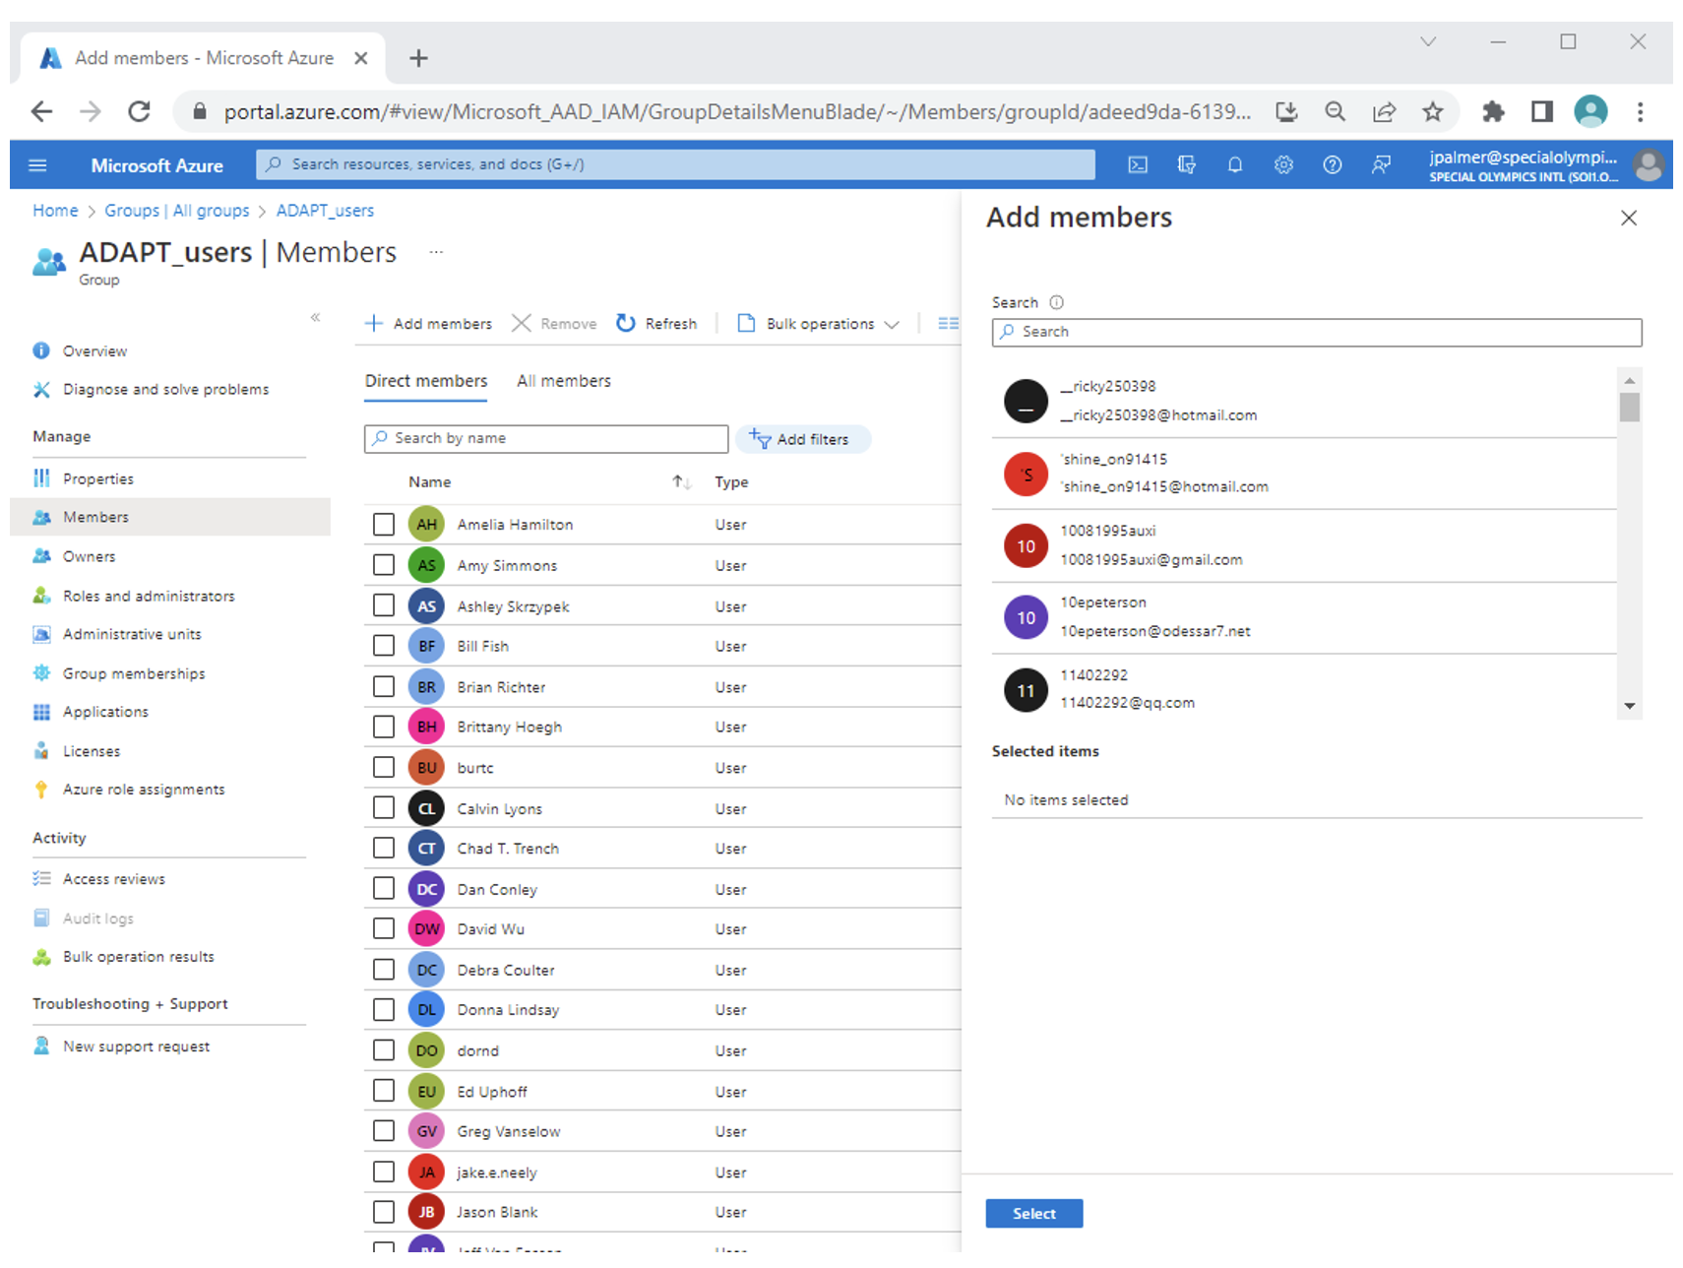Click the Search info icon in Add members
The image size is (1683, 1268).
pyautogui.click(x=1056, y=302)
